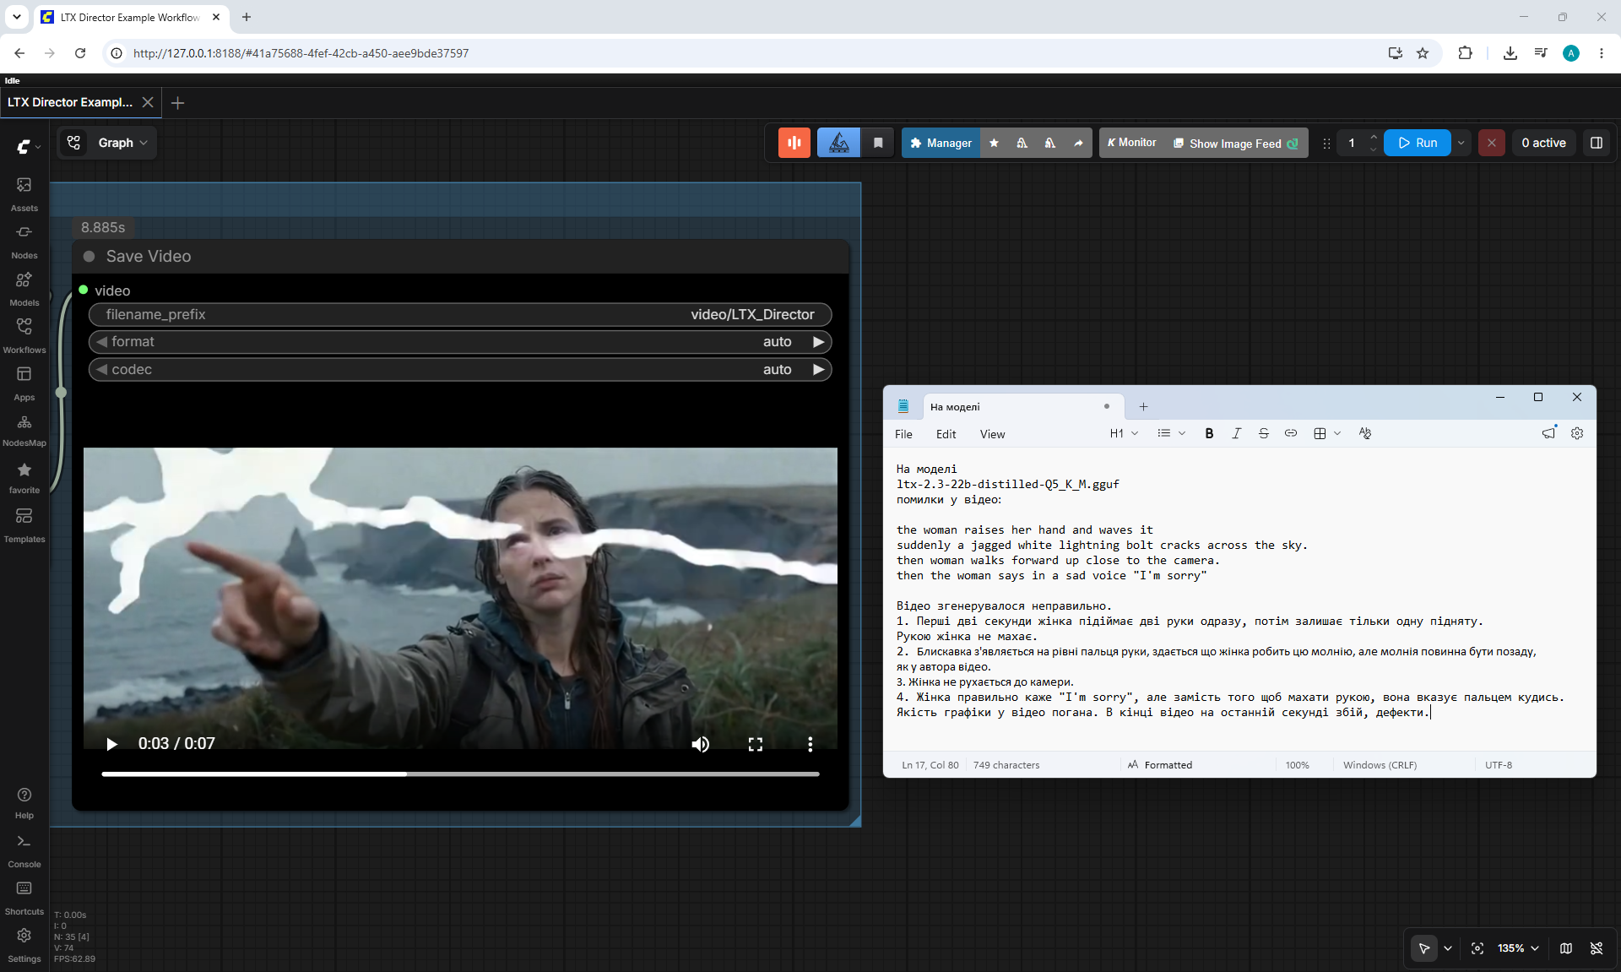Open the Run button options dropdown
This screenshot has height=972, width=1621.
[x=1461, y=143]
